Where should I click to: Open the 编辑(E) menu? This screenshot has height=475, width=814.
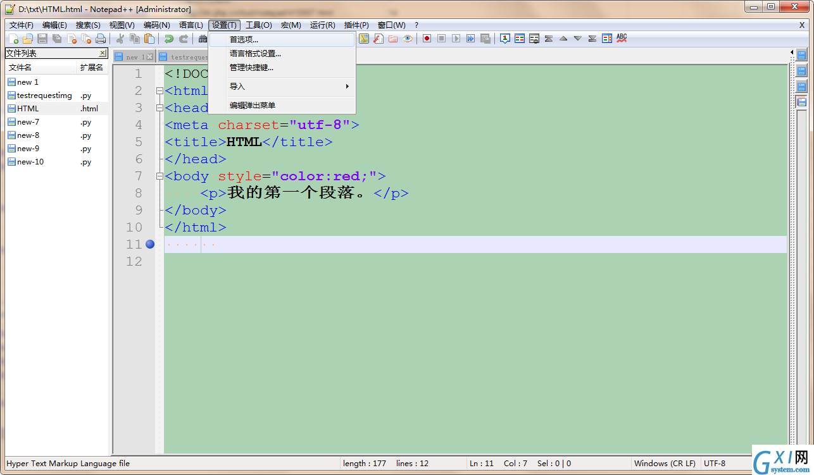pos(54,25)
